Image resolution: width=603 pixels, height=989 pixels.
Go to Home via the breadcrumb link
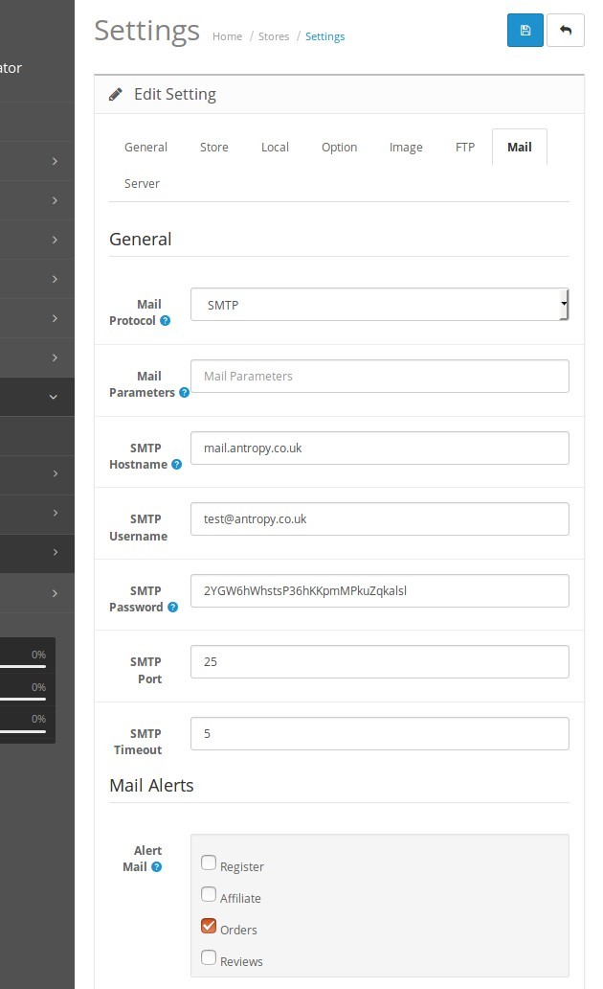227,35
